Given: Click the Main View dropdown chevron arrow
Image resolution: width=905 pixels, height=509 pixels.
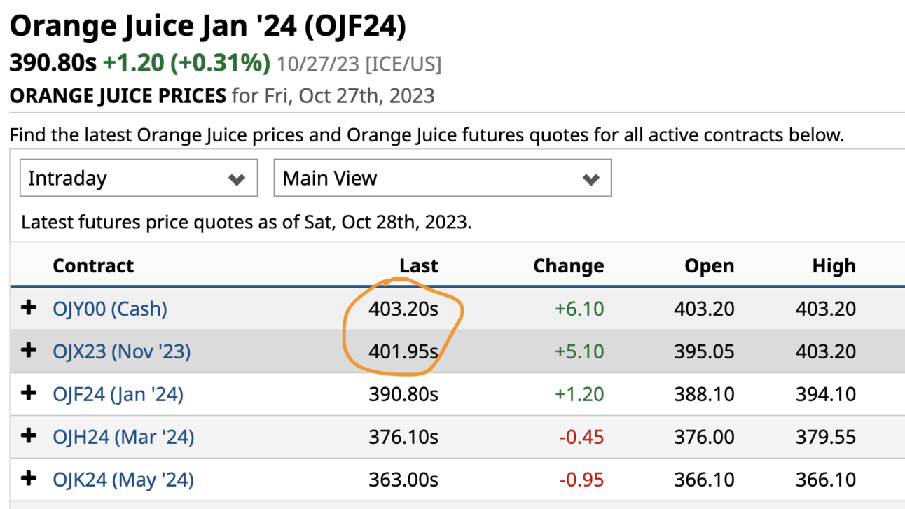Looking at the screenshot, I should (x=591, y=180).
